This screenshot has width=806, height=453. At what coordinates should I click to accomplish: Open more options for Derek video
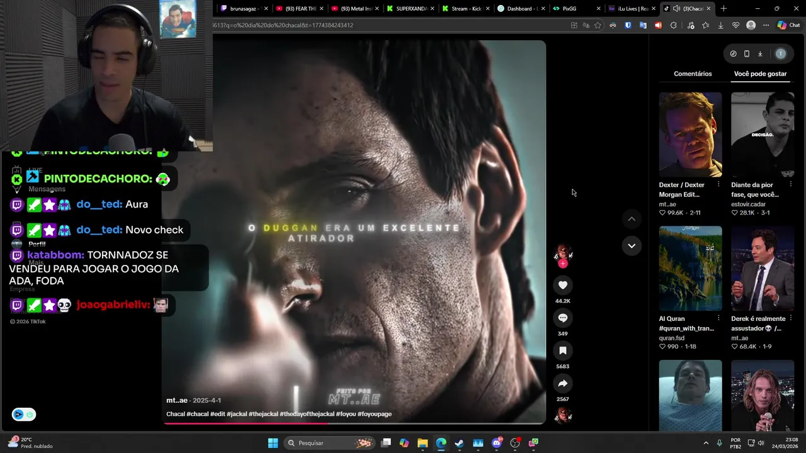click(x=791, y=318)
